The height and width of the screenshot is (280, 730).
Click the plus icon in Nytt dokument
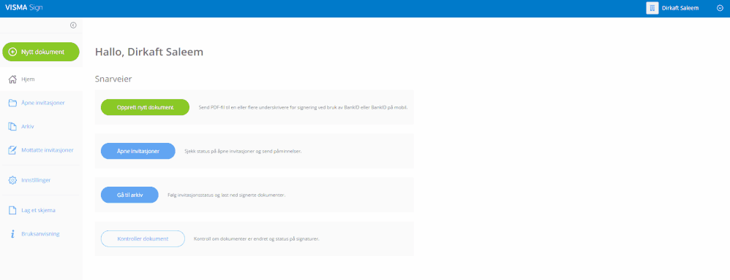13,52
